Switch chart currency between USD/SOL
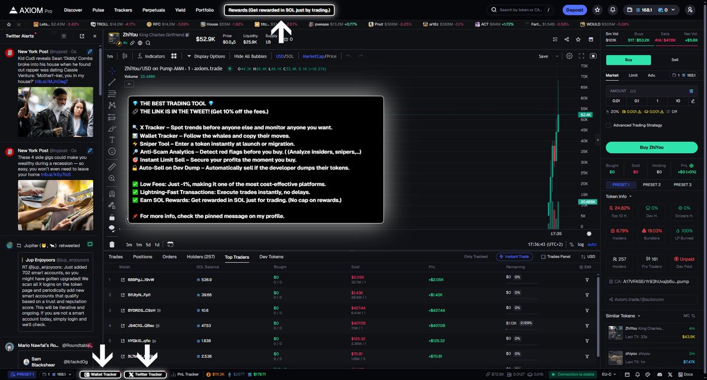This screenshot has width=707, height=380. click(285, 56)
